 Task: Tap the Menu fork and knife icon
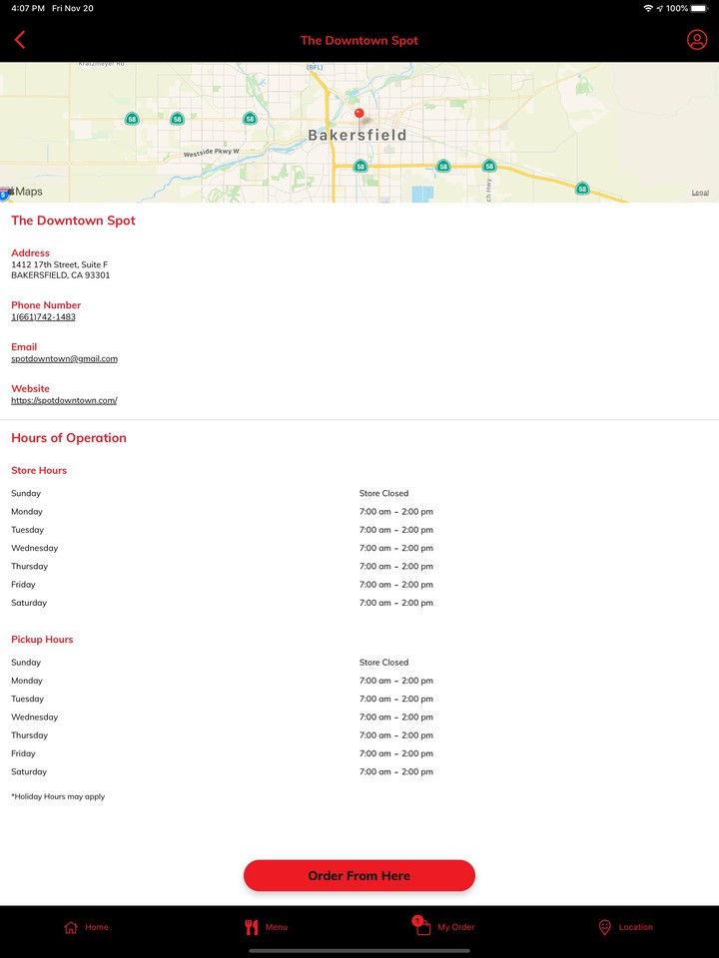coord(252,927)
